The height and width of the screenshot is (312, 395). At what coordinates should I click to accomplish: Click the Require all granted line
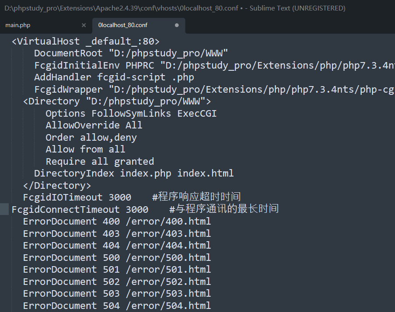pyautogui.click(x=100, y=161)
